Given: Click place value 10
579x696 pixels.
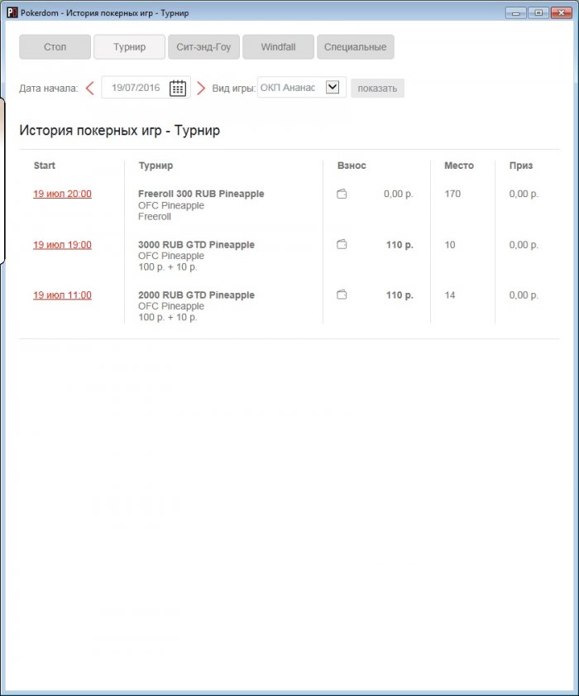Looking at the screenshot, I should (x=450, y=245).
